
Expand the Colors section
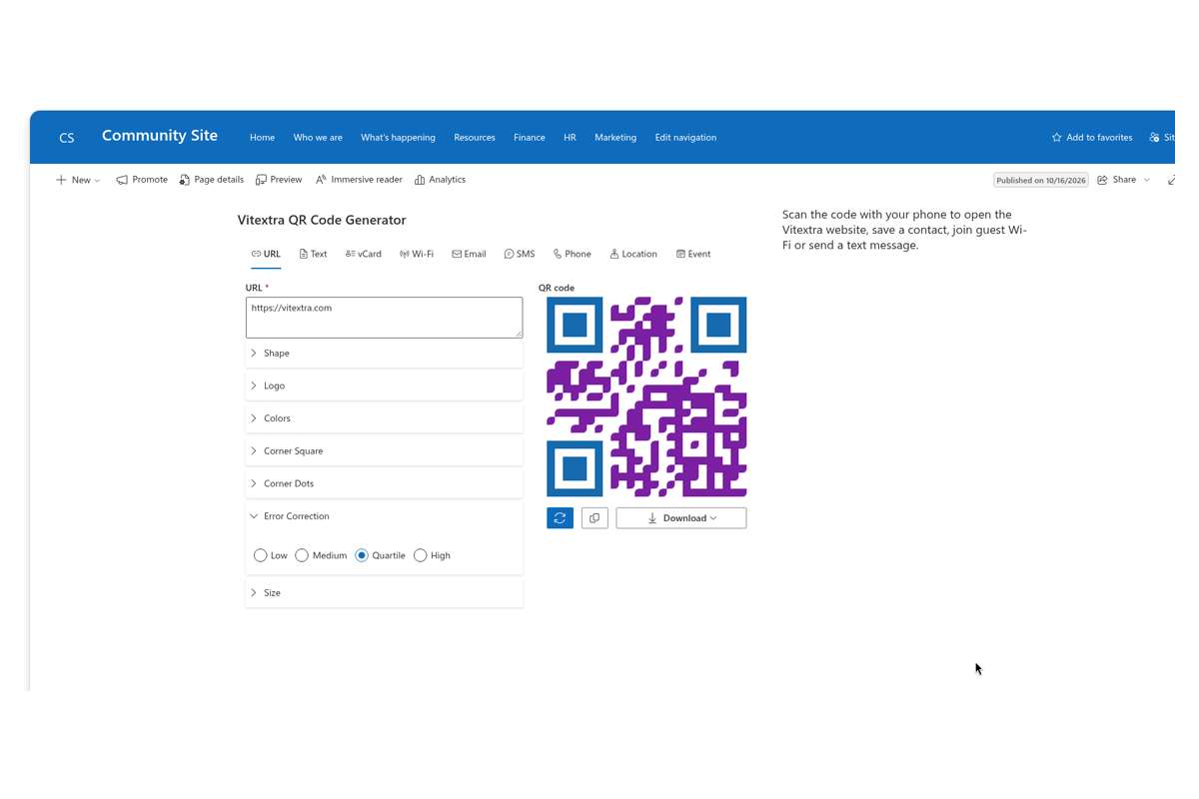(x=384, y=418)
